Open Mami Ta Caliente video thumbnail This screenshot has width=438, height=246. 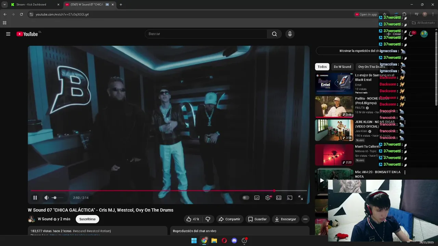pos(334,155)
